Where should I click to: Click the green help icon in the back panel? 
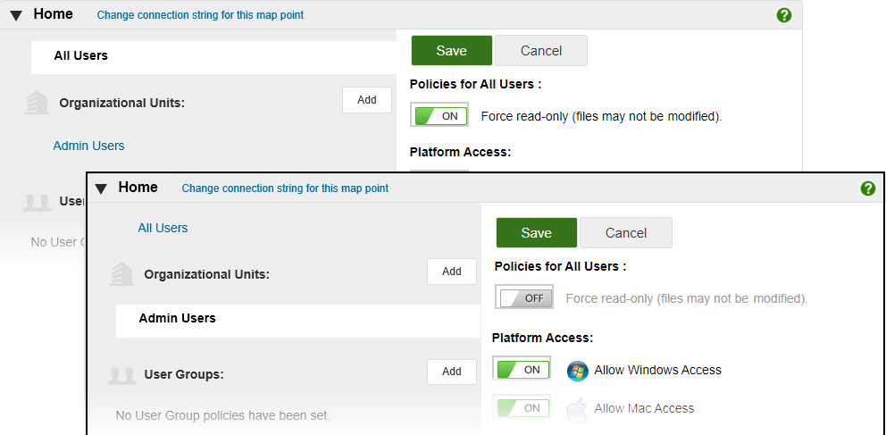(783, 15)
